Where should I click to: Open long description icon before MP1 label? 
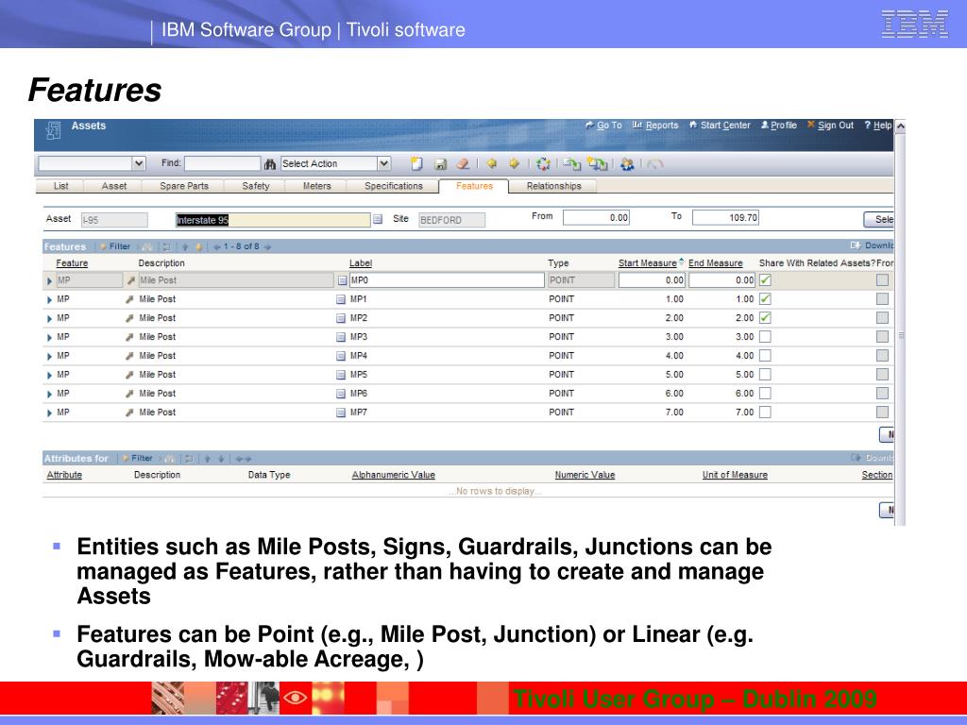tap(340, 299)
